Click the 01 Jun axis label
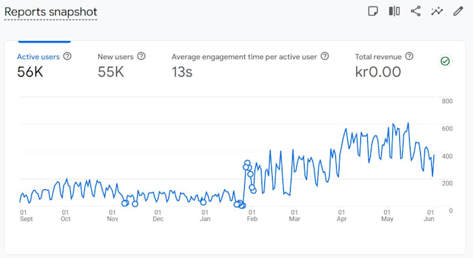473x258 pixels. [x=429, y=216]
